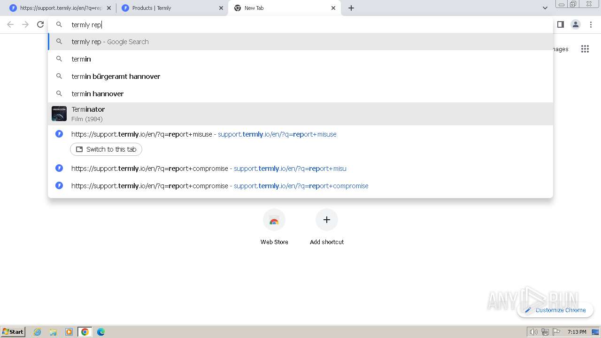The width and height of the screenshot is (601, 338).
Task: Open report+compromise suggestion with report+misu URL
Action: 300,169
